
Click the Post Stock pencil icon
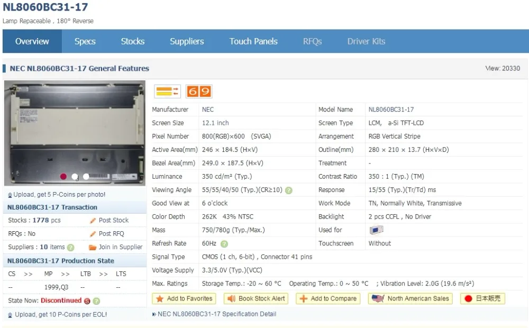click(93, 221)
